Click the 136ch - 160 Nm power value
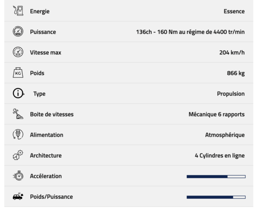 tap(191, 32)
